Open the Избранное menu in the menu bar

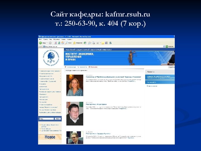tap(56, 39)
